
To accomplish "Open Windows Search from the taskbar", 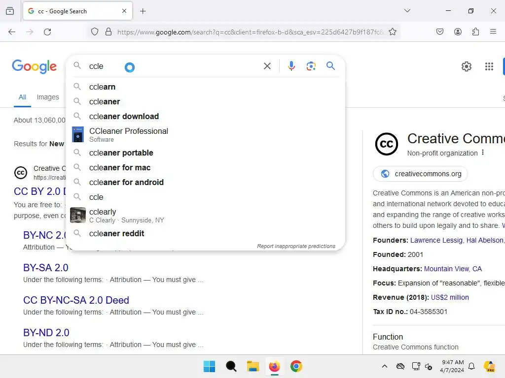I will tap(231, 366).
